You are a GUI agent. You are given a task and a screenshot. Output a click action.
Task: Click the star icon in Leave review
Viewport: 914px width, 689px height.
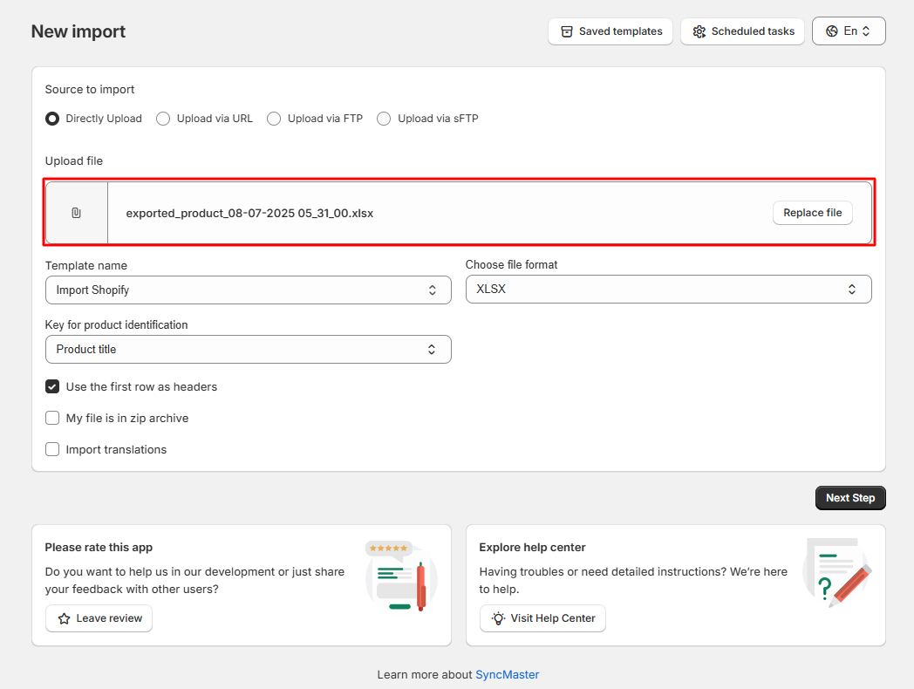pos(65,618)
